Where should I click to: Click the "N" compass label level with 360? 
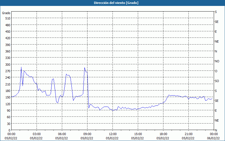[x=216, y=51]
